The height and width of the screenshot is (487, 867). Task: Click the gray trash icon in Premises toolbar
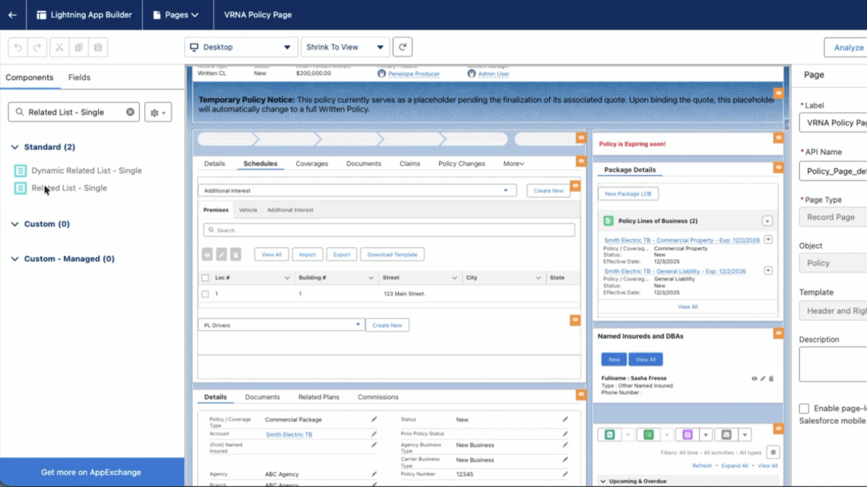tap(236, 255)
